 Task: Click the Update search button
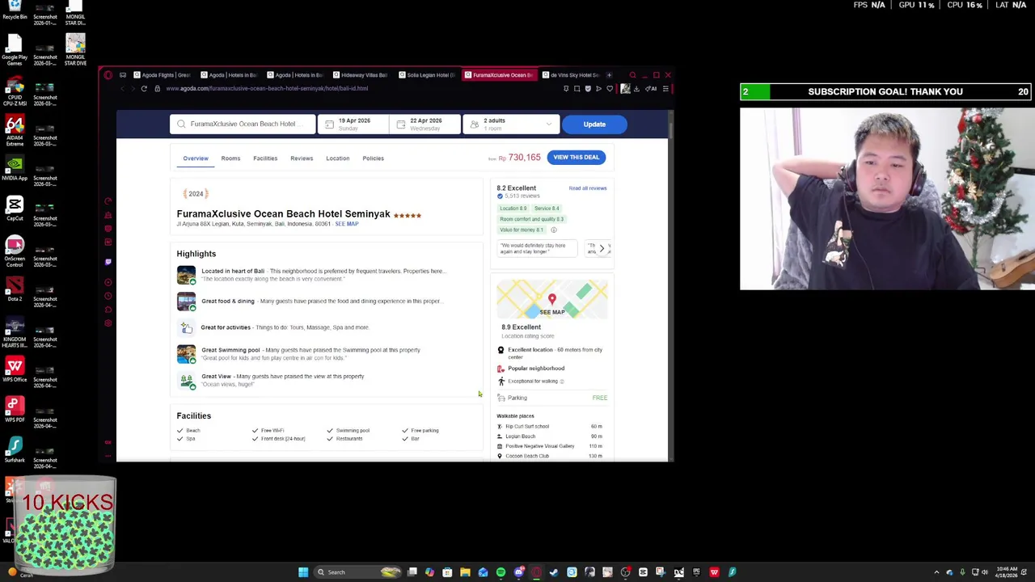pos(594,124)
